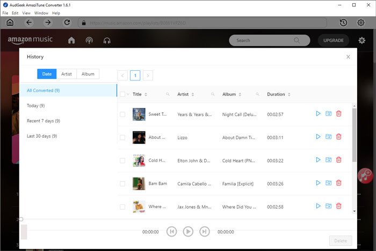The width and height of the screenshot is (376, 251).
Task: Delete the Lizzo About ... track
Action: (x=338, y=137)
